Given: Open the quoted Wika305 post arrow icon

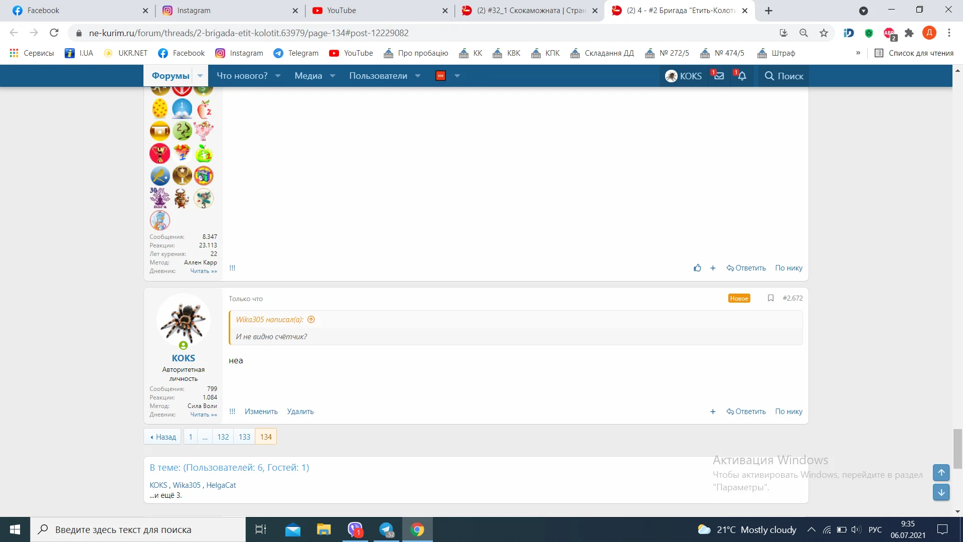Looking at the screenshot, I should [x=311, y=320].
